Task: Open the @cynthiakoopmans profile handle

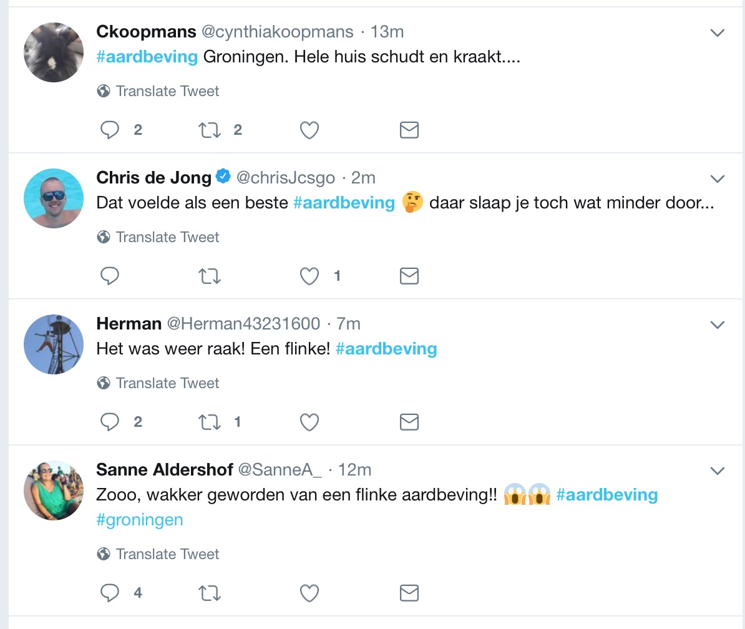Action: point(276,32)
